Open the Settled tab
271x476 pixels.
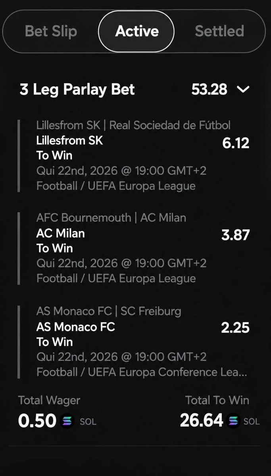(219, 31)
